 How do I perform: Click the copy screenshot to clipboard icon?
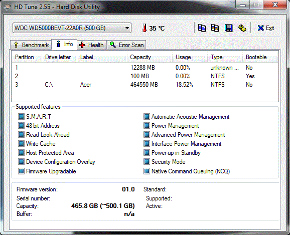[x=215, y=28]
